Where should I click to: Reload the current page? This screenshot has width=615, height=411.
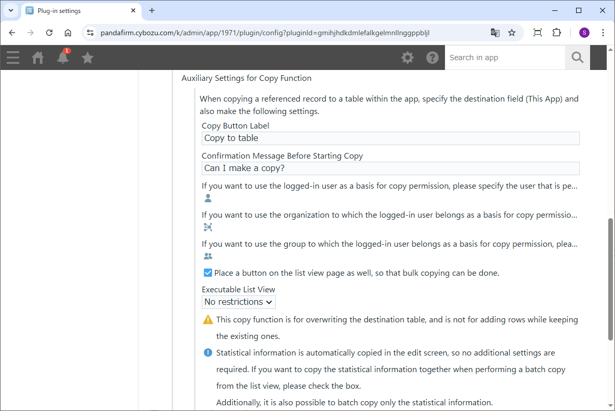pos(49,33)
